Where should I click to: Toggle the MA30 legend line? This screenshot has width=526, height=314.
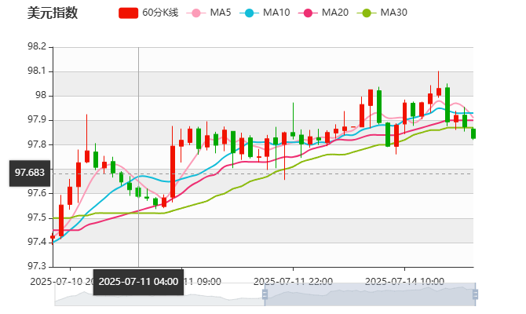[382, 13]
